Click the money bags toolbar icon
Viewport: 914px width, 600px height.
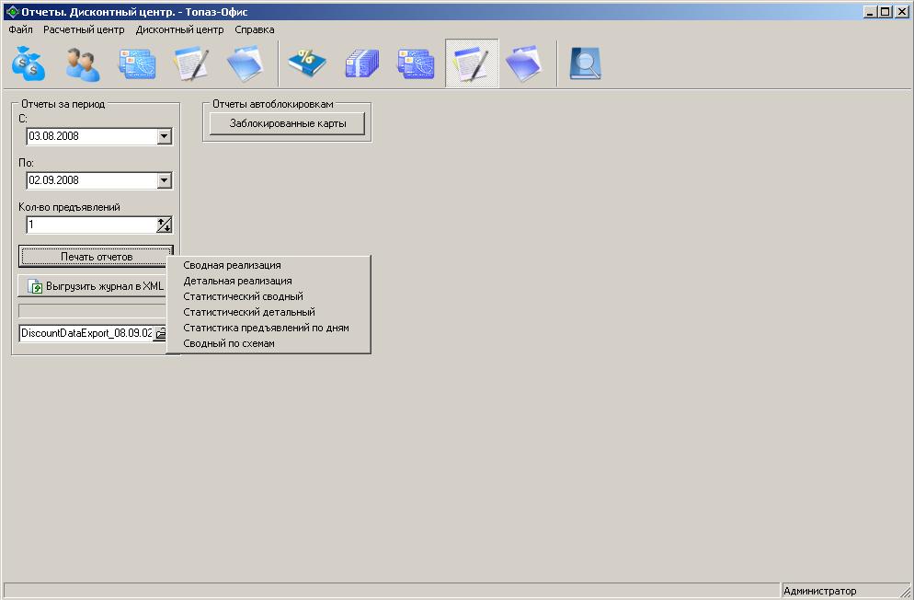[28, 63]
